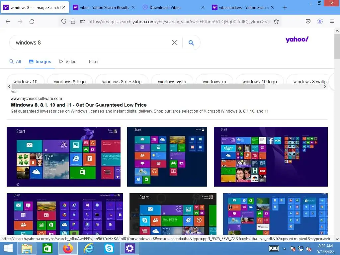Open the Start screen image by Peter
Viewport: 340px width, 255px height.
click(x=63, y=157)
